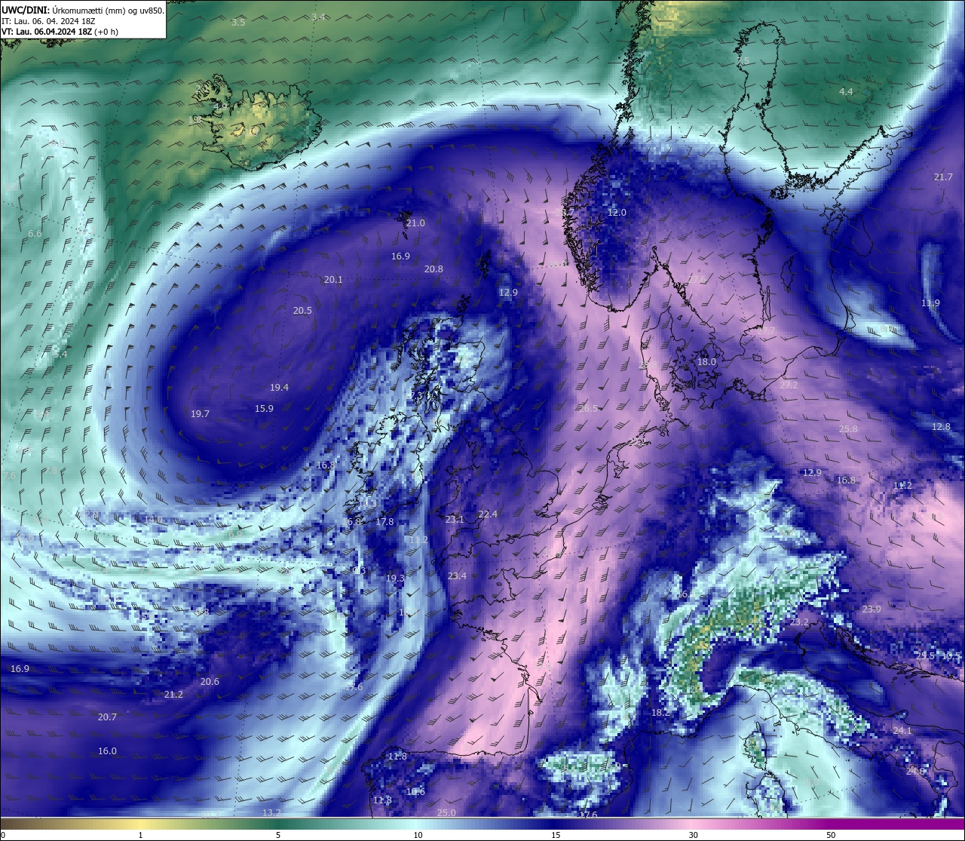This screenshot has height=841, width=965.
Task: Click the 12.0 value label over Norway
Action: click(617, 213)
